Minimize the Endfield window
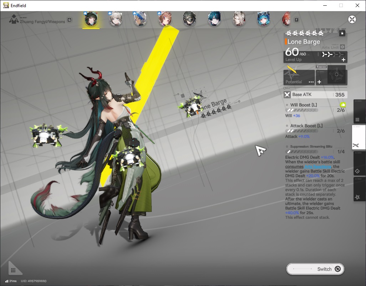 [x=325, y=5]
